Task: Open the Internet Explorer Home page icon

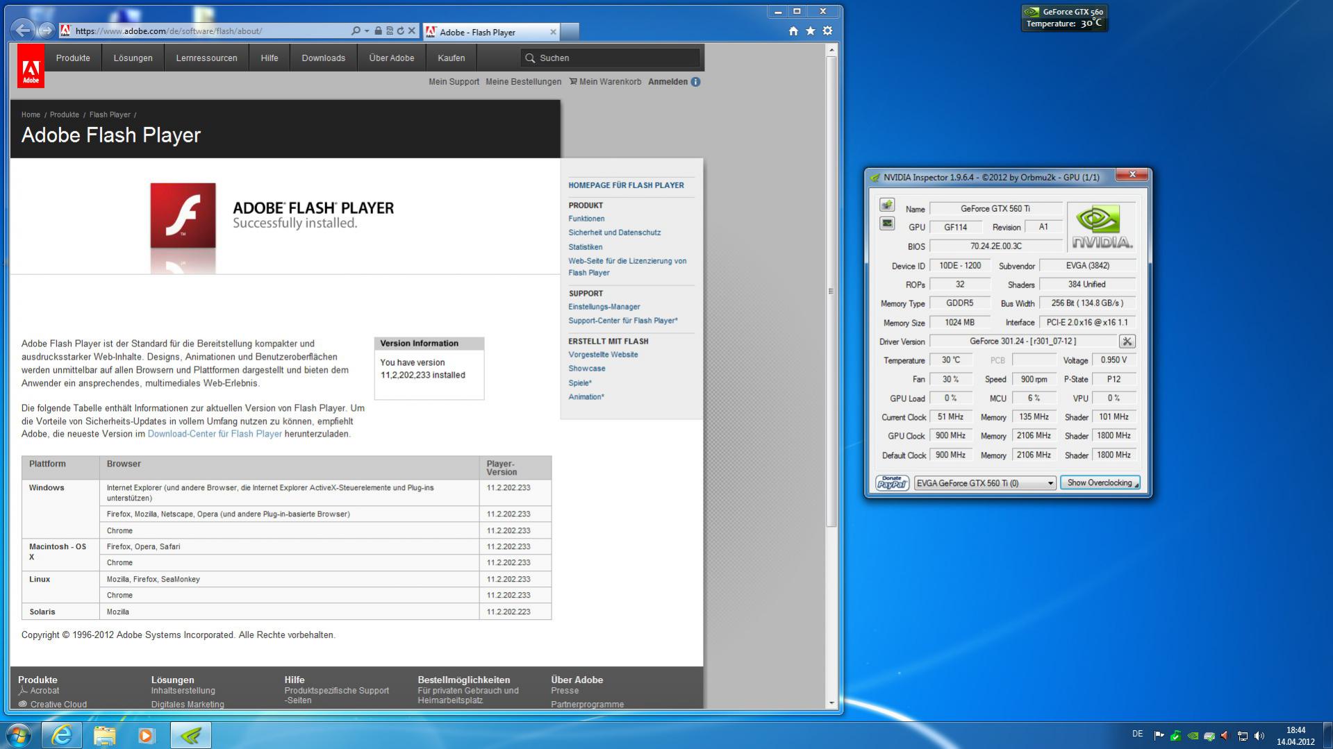Action: click(793, 31)
